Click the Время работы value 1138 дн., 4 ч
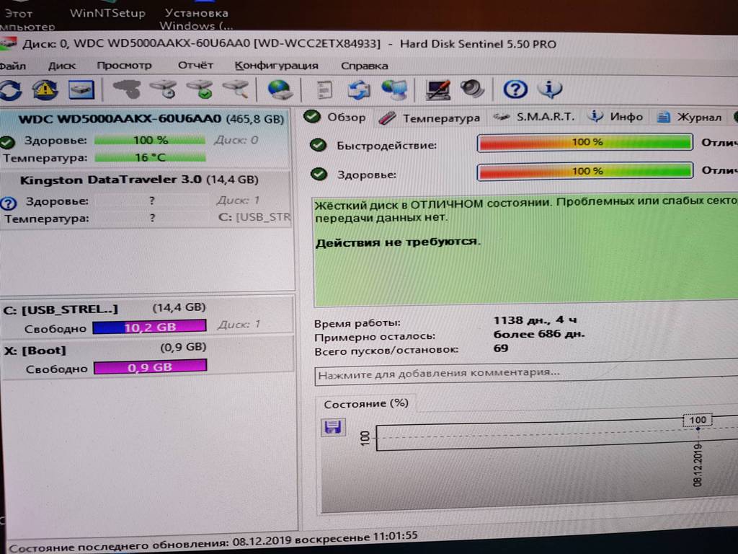The width and height of the screenshot is (738, 554). pos(535,320)
